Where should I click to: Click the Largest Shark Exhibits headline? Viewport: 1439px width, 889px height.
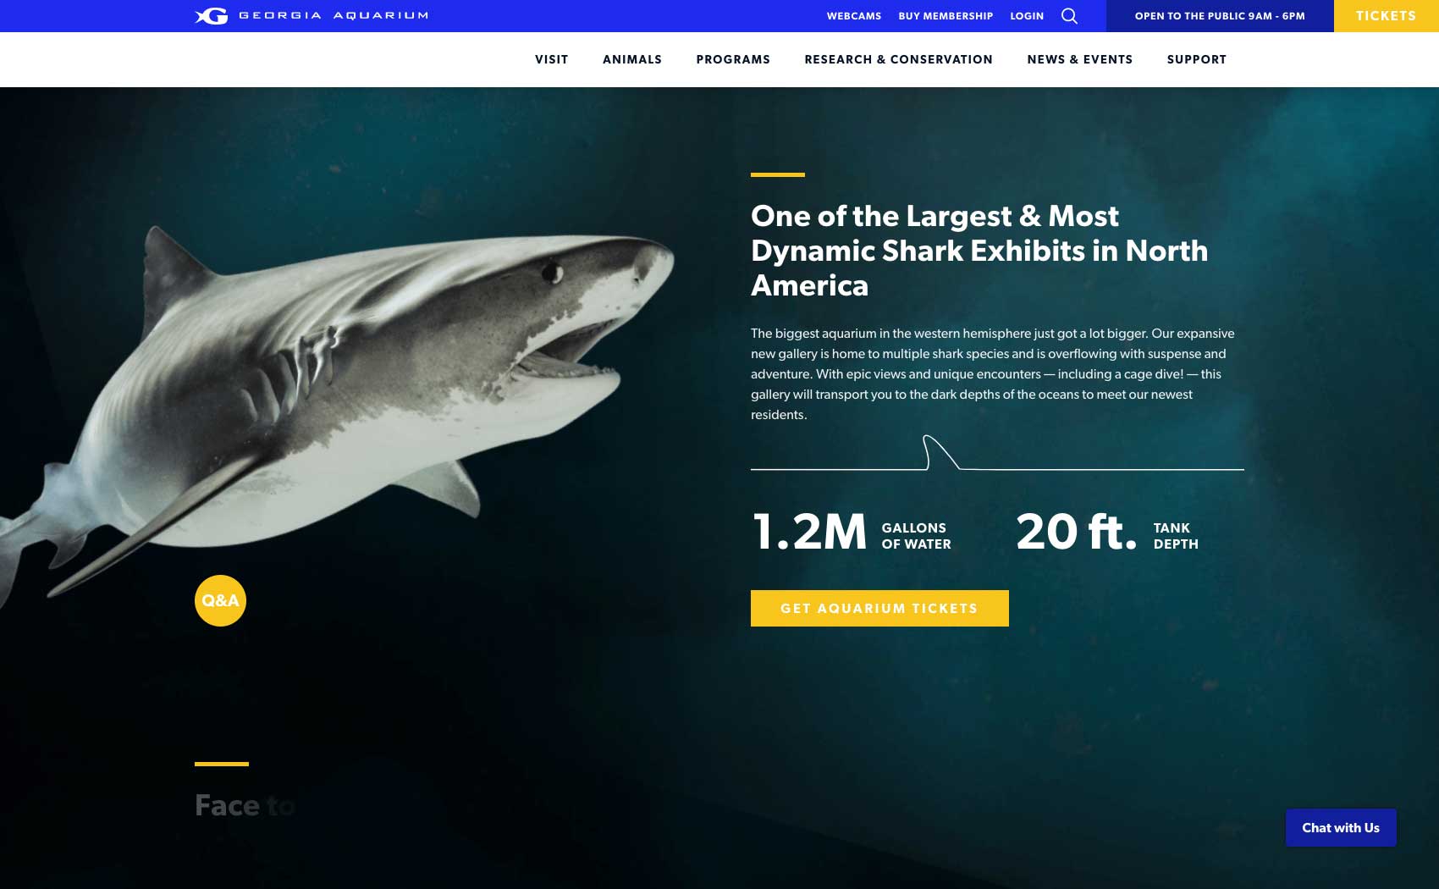tap(979, 251)
